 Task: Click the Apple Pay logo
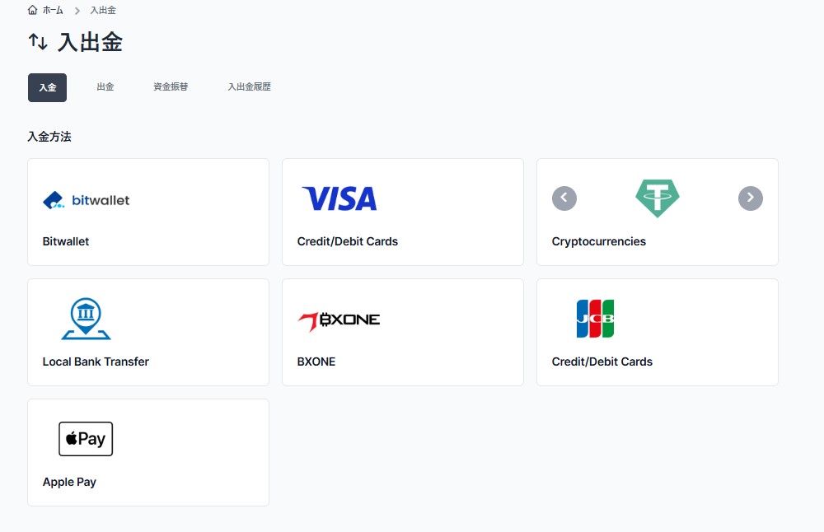tap(86, 438)
